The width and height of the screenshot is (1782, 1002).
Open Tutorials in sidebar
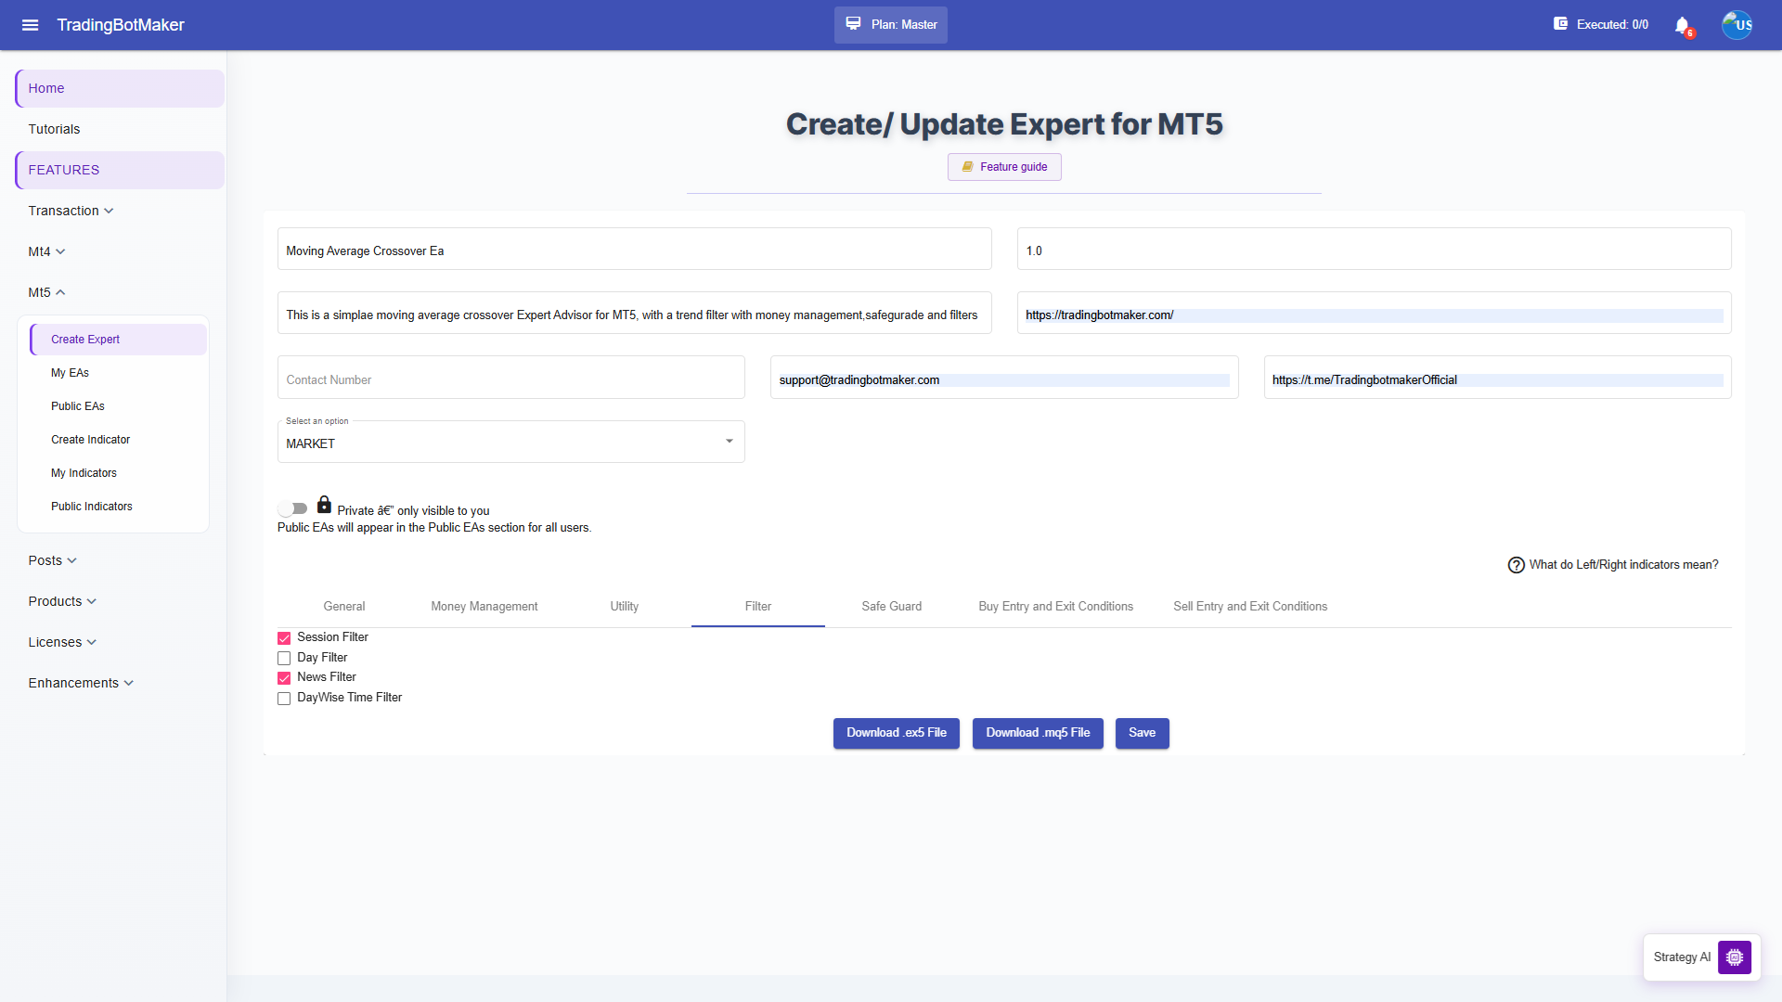120,129
